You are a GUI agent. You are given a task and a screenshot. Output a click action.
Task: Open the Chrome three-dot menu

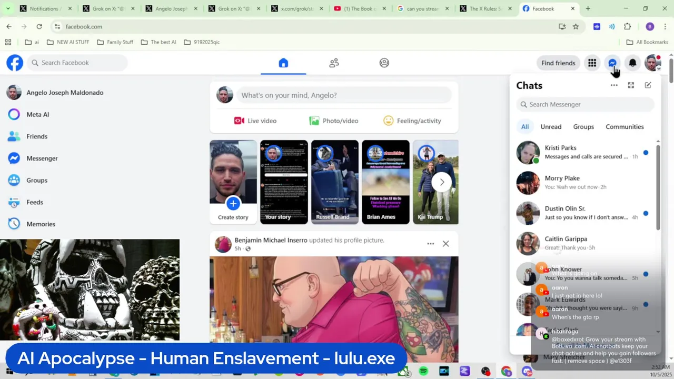[665, 26]
